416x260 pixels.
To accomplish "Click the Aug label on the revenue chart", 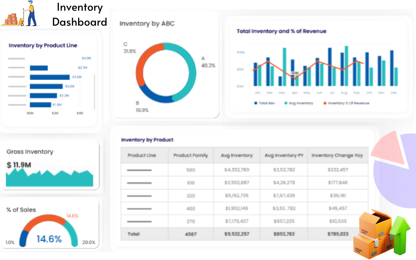I will coord(344,93).
